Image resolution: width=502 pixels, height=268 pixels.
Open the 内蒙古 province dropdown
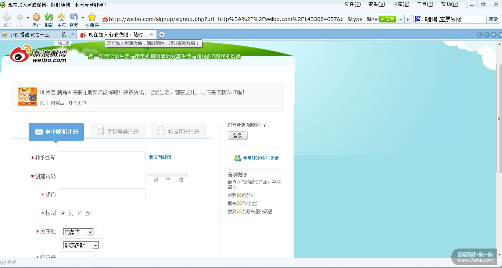(x=78, y=232)
